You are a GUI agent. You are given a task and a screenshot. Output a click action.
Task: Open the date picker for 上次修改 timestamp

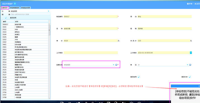(191, 52)
